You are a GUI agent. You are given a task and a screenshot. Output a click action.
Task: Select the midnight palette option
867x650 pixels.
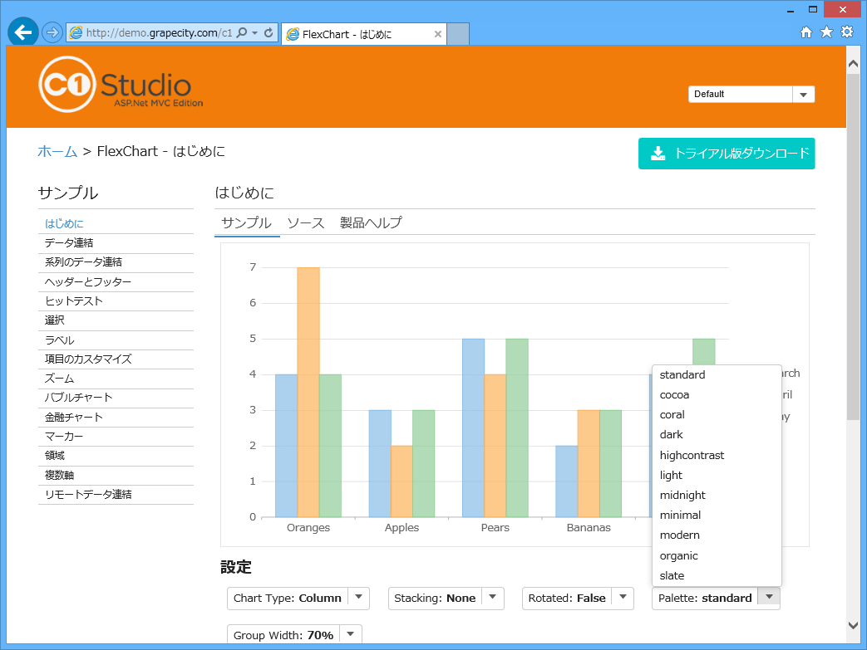(x=682, y=496)
